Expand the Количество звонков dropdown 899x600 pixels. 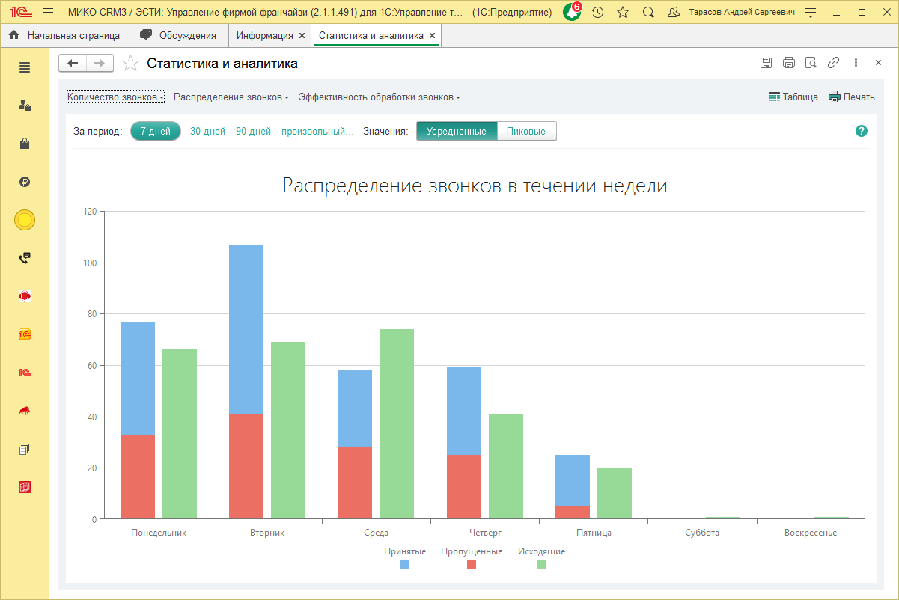point(115,97)
